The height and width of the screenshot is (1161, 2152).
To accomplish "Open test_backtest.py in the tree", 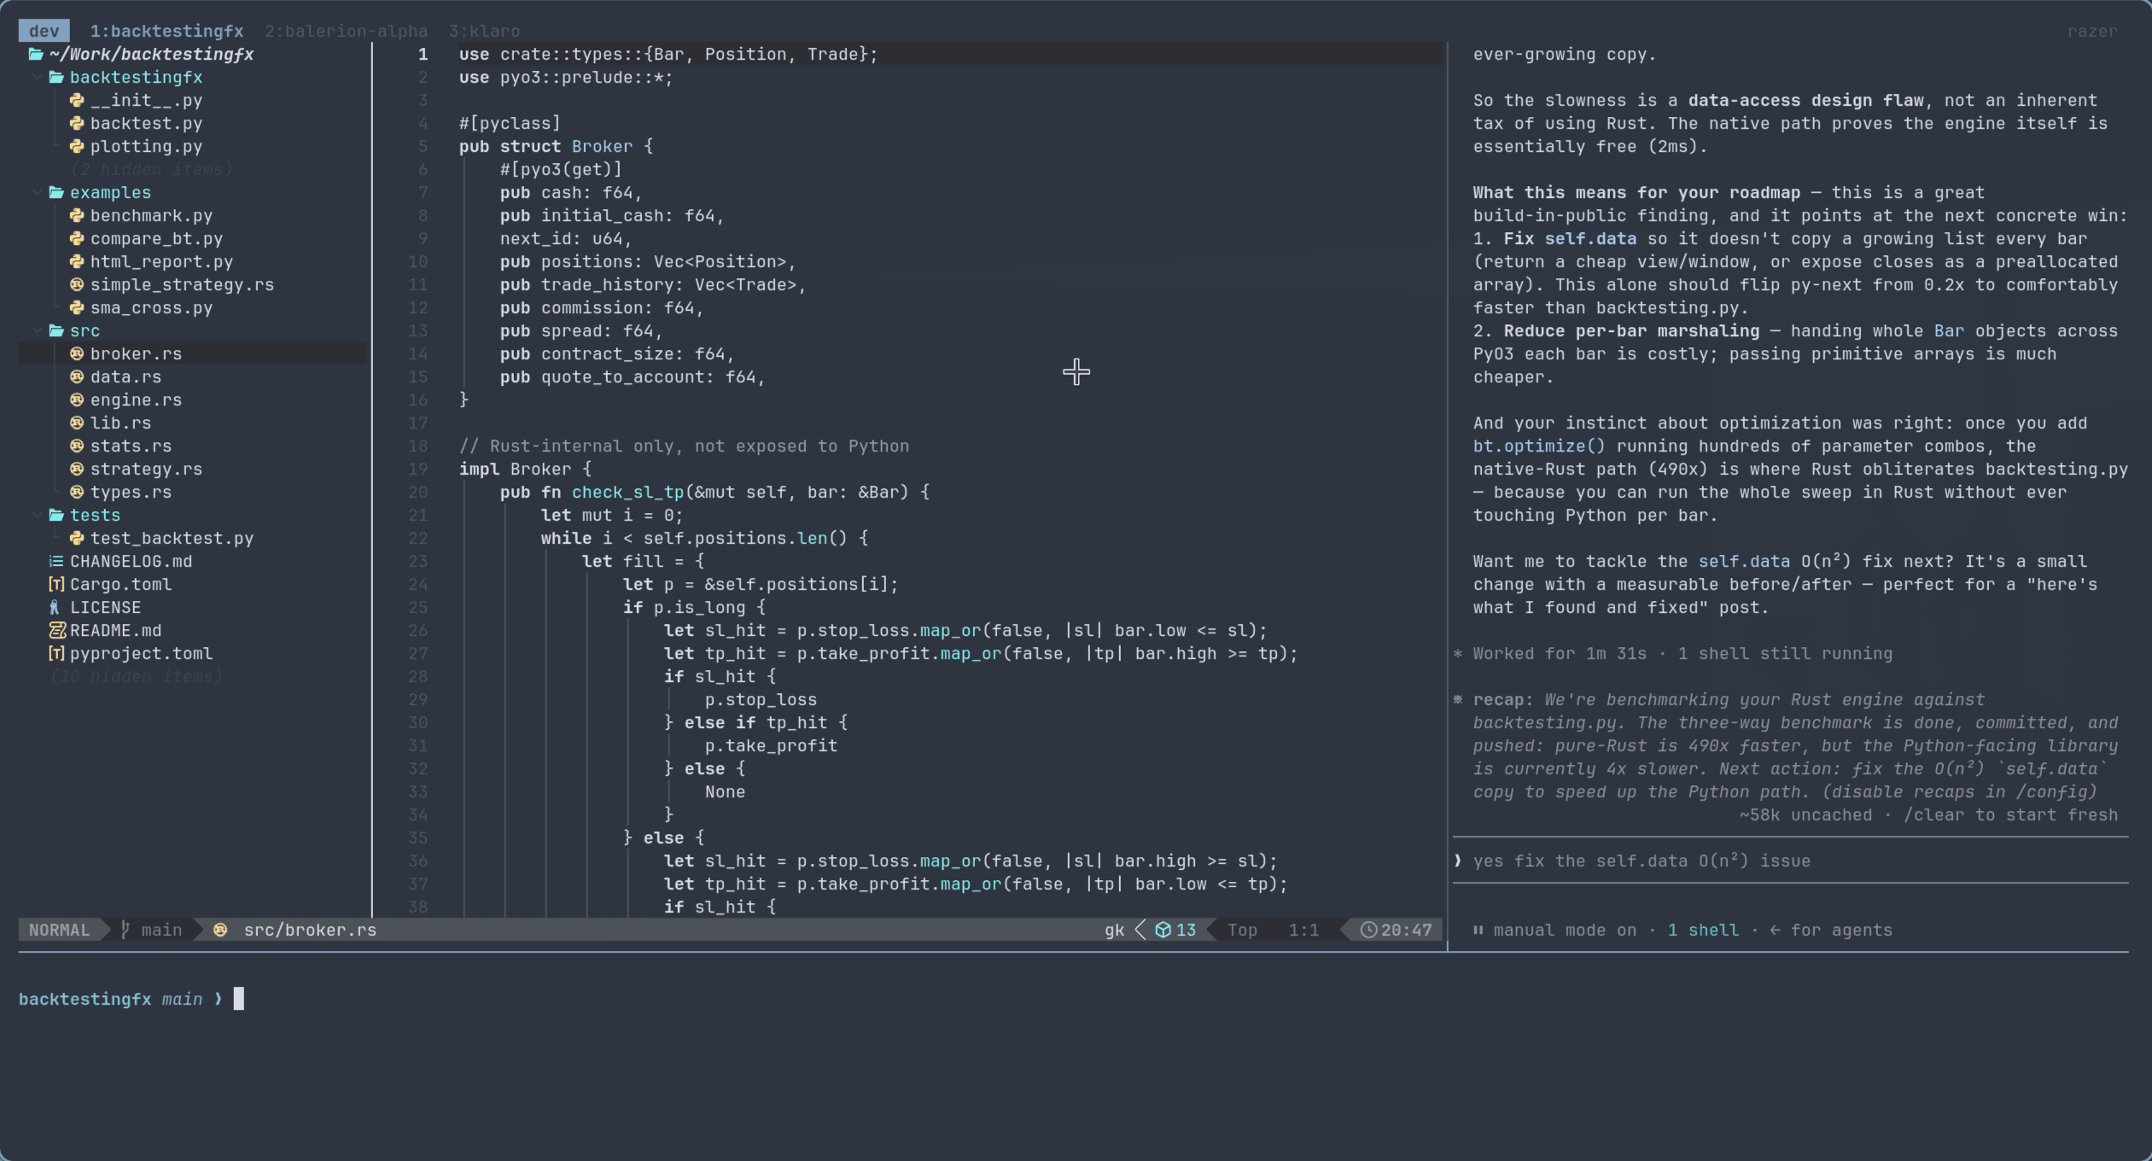I will (172, 538).
